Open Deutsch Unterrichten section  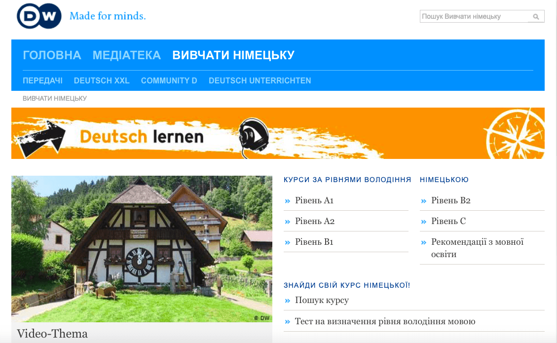click(x=260, y=80)
